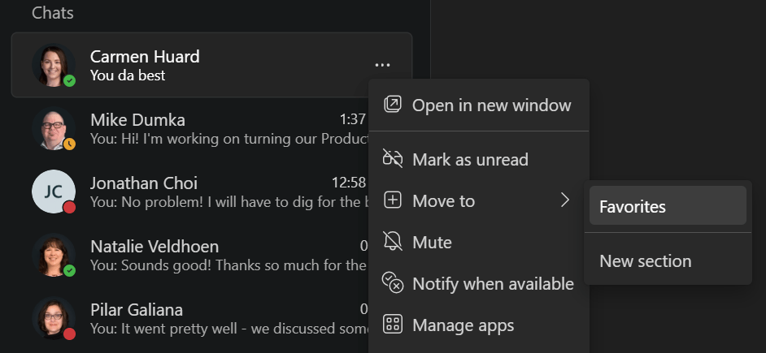Select Open in new window option
Viewport: 766px width, 353px height.
pos(491,105)
